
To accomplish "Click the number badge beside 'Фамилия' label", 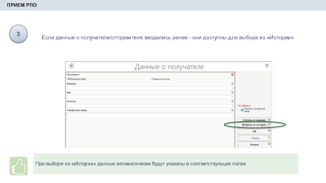I will pyautogui.click(x=232, y=83).
